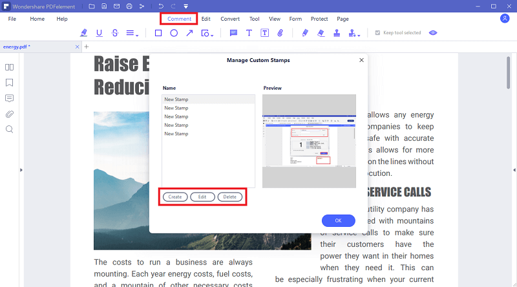Image resolution: width=517 pixels, height=287 pixels.
Task: Select the Pencil drawing tool
Action: click(305, 33)
